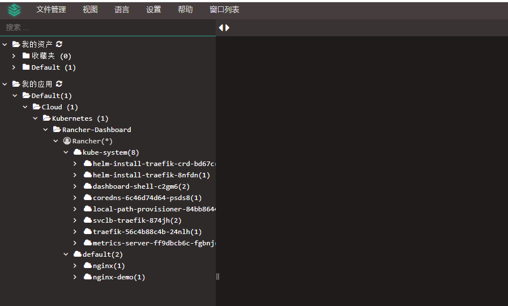This screenshot has width=508, height=306.
Task: Select the dashboard-shell-c2gm6(2) label
Action: tap(141, 186)
